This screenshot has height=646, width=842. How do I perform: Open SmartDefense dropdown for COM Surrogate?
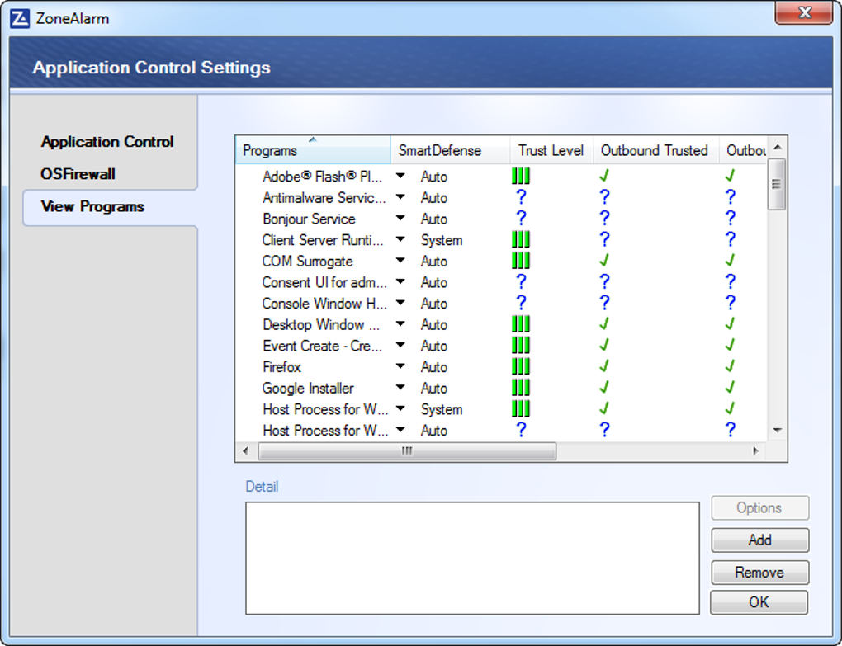400,262
